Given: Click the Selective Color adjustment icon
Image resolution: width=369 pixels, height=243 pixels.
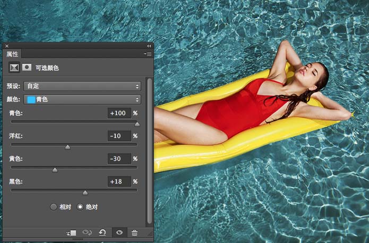Looking at the screenshot, I should [14, 68].
